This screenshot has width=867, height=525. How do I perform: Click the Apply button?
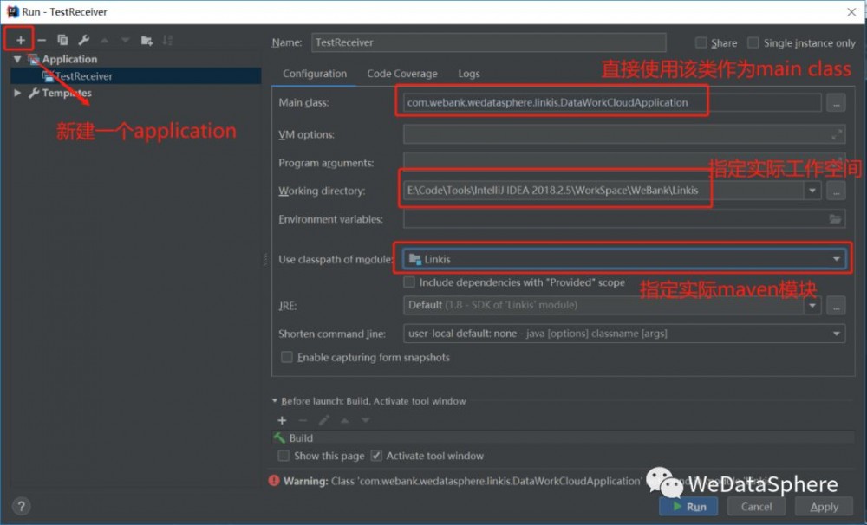click(824, 506)
